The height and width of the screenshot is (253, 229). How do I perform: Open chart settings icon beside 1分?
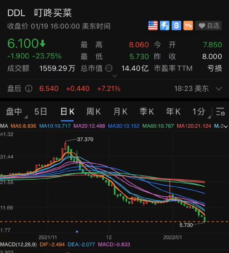(x=220, y=112)
